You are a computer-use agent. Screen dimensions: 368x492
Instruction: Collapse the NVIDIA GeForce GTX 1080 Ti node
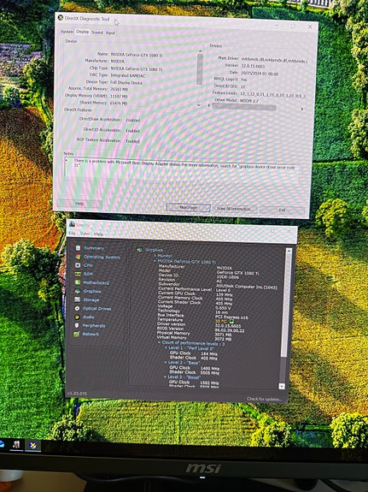click(x=155, y=261)
